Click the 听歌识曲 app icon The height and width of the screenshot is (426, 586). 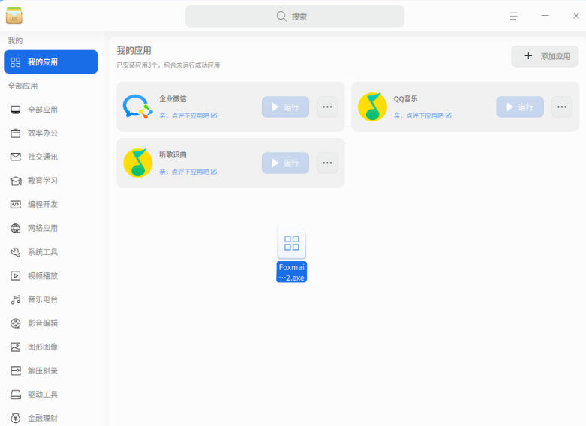[x=138, y=163]
